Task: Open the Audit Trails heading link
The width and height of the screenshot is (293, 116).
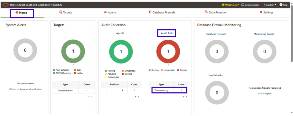Action: [x=167, y=33]
